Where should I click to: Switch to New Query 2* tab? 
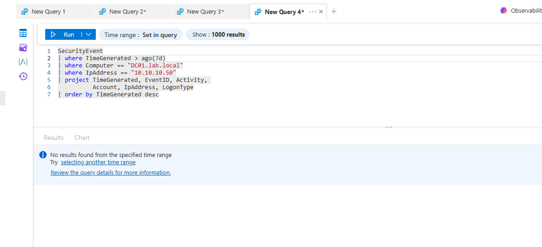click(133, 11)
